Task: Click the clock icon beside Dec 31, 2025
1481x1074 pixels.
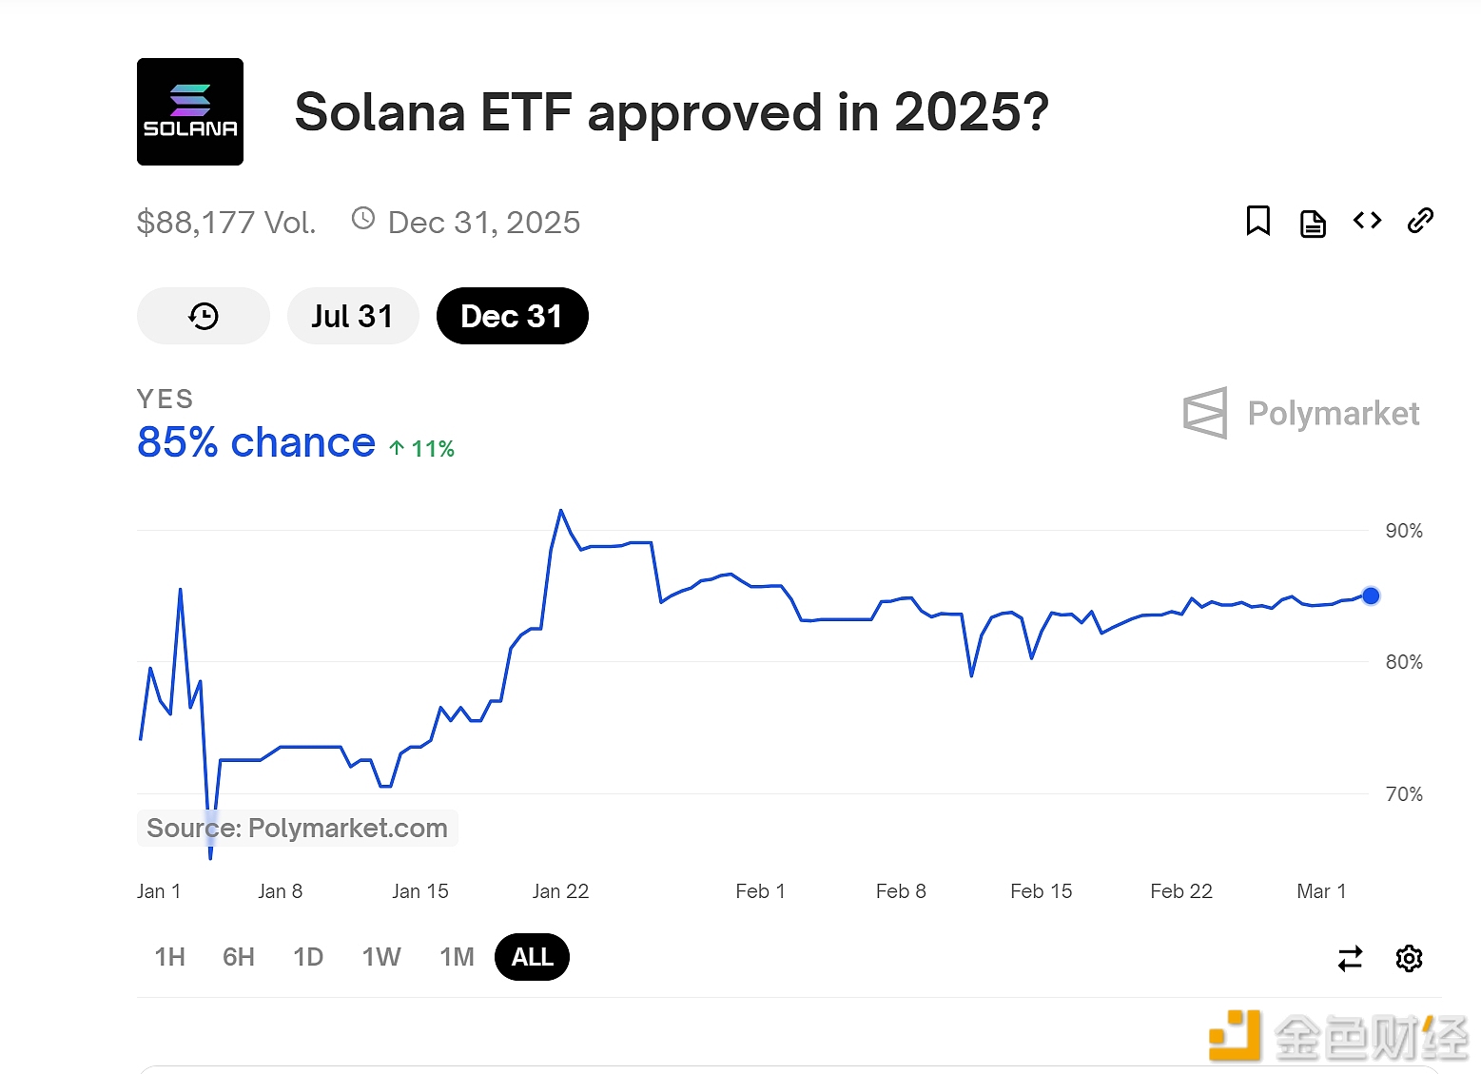Action: click(x=363, y=219)
